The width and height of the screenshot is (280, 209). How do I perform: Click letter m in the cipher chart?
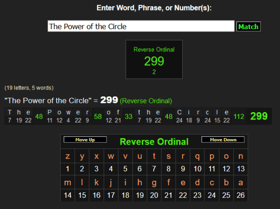pos(68,182)
